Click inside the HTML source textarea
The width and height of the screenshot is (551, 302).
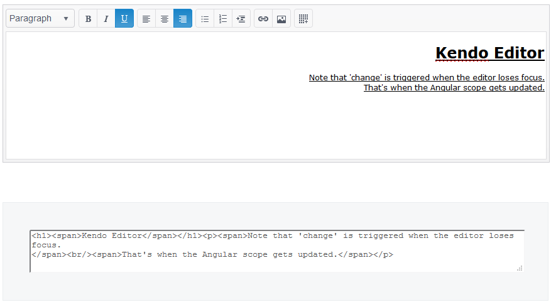pyautogui.click(x=277, y=251)
